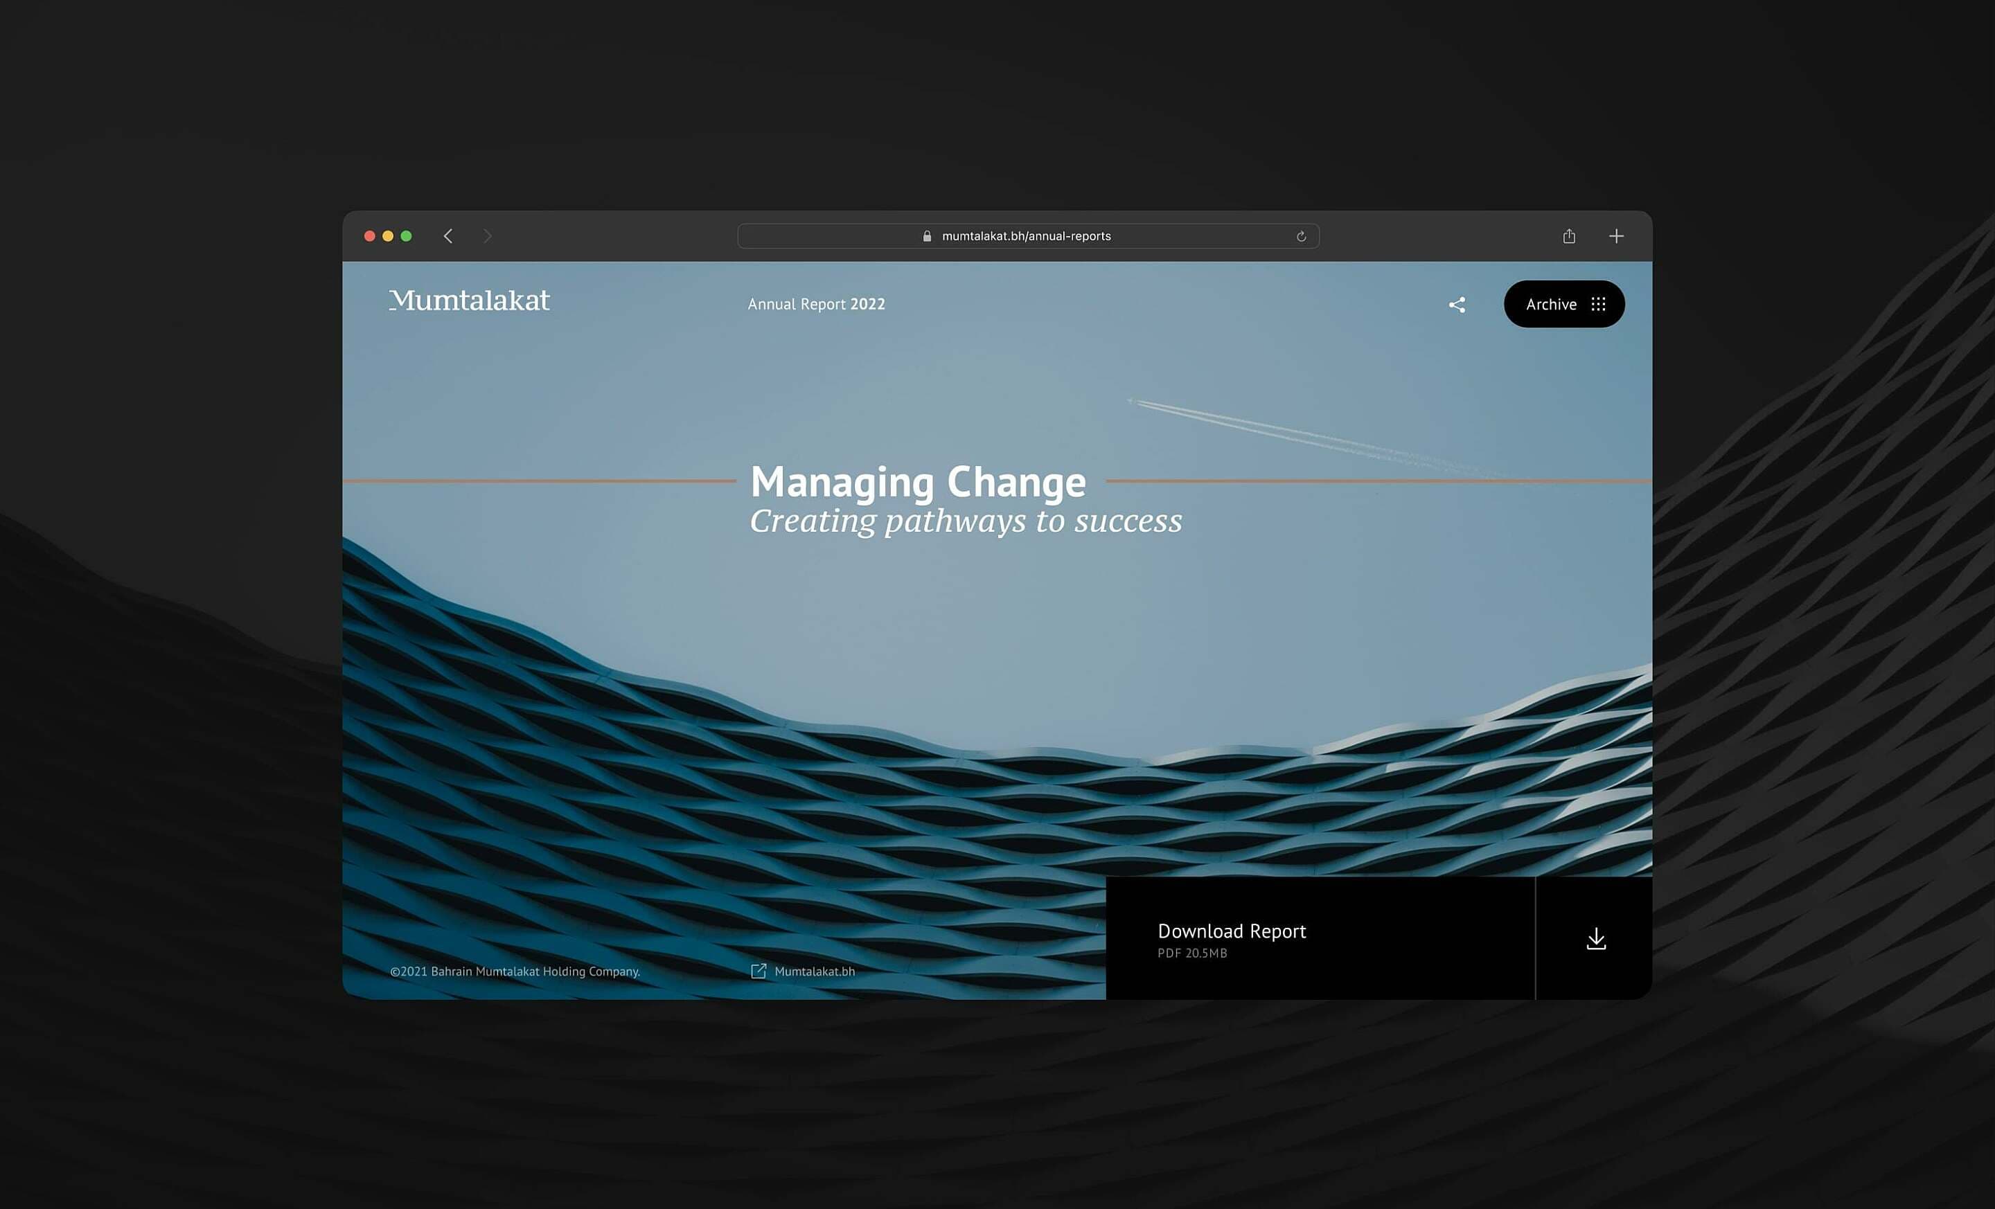
Task: Maximize the browser window with the green button
Action: [407, 235]
